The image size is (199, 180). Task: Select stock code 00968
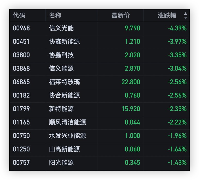point(21,28)
